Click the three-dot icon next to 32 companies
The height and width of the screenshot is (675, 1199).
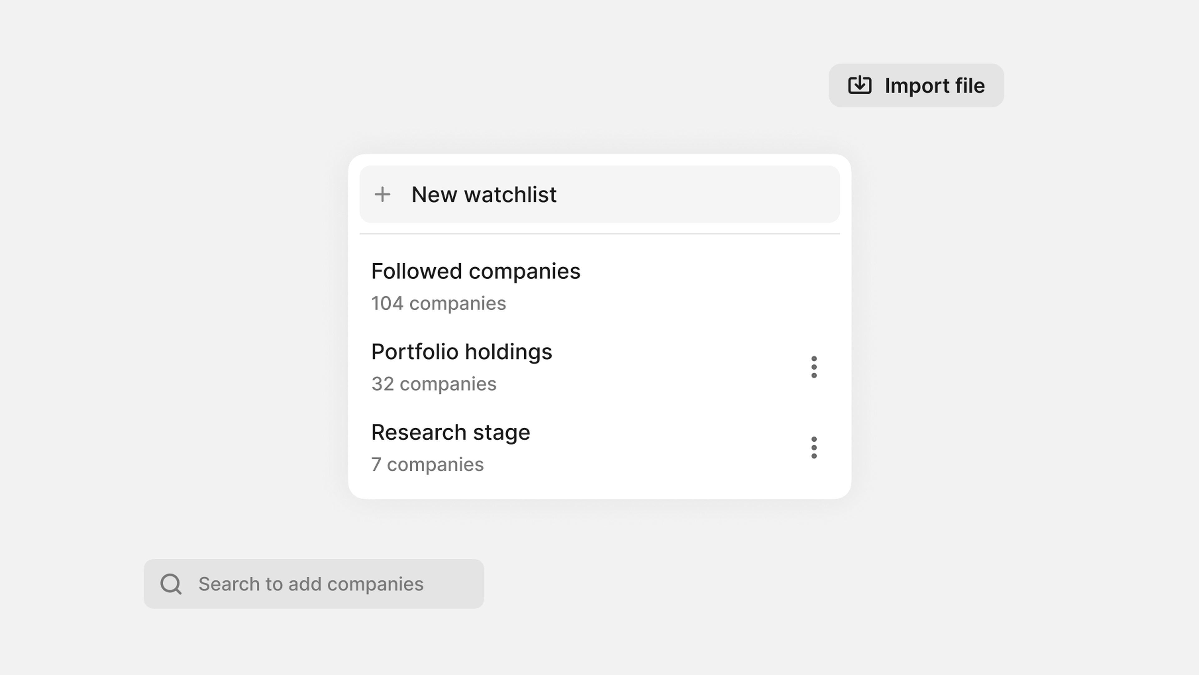pyautogui.click(x=814, y=367)
